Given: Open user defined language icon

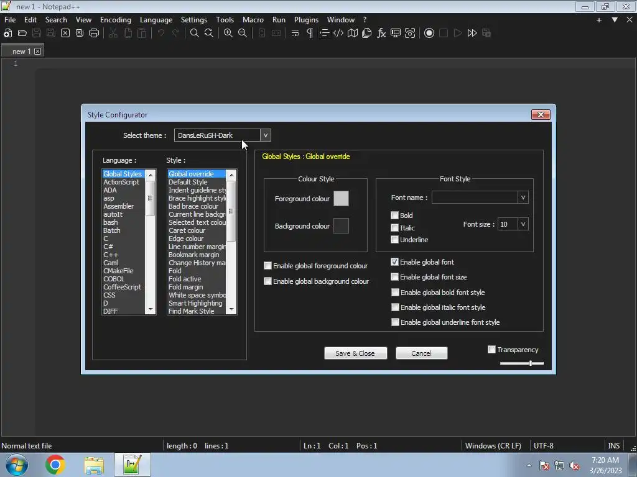Looking at the screenshot, I should point(338,34).
